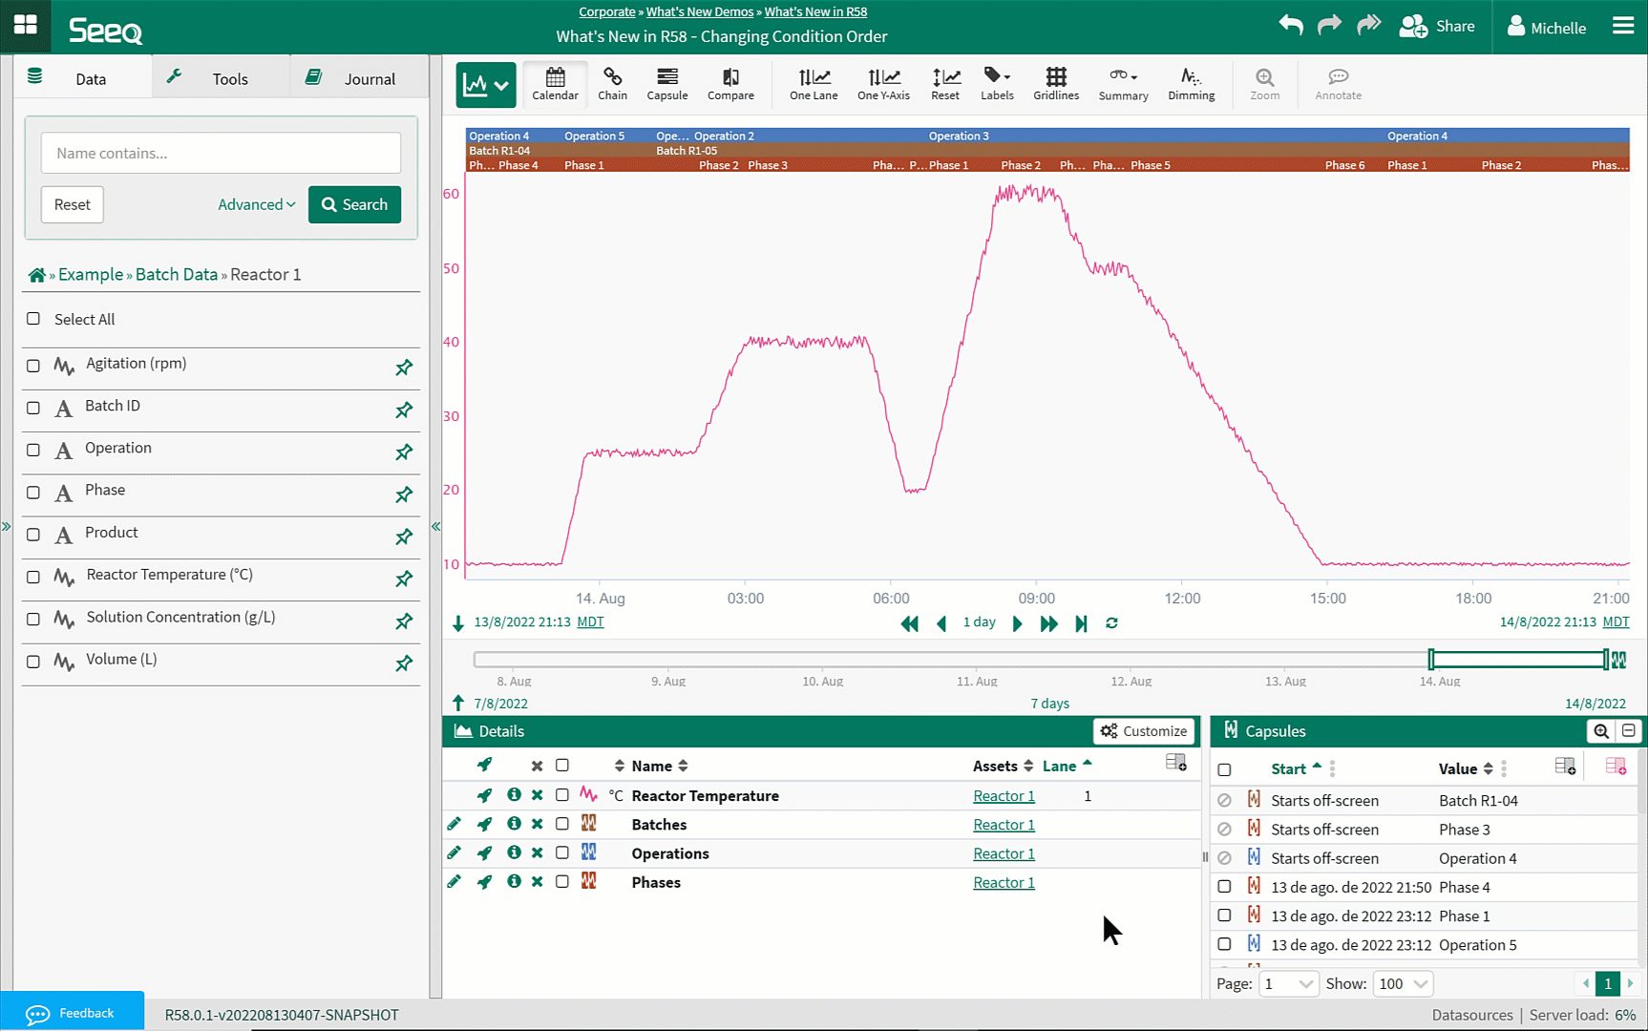This screenshot has height=1031, width=1648.
Task: Edit the Batches condition with pencil icon
Action: (454, 824)
